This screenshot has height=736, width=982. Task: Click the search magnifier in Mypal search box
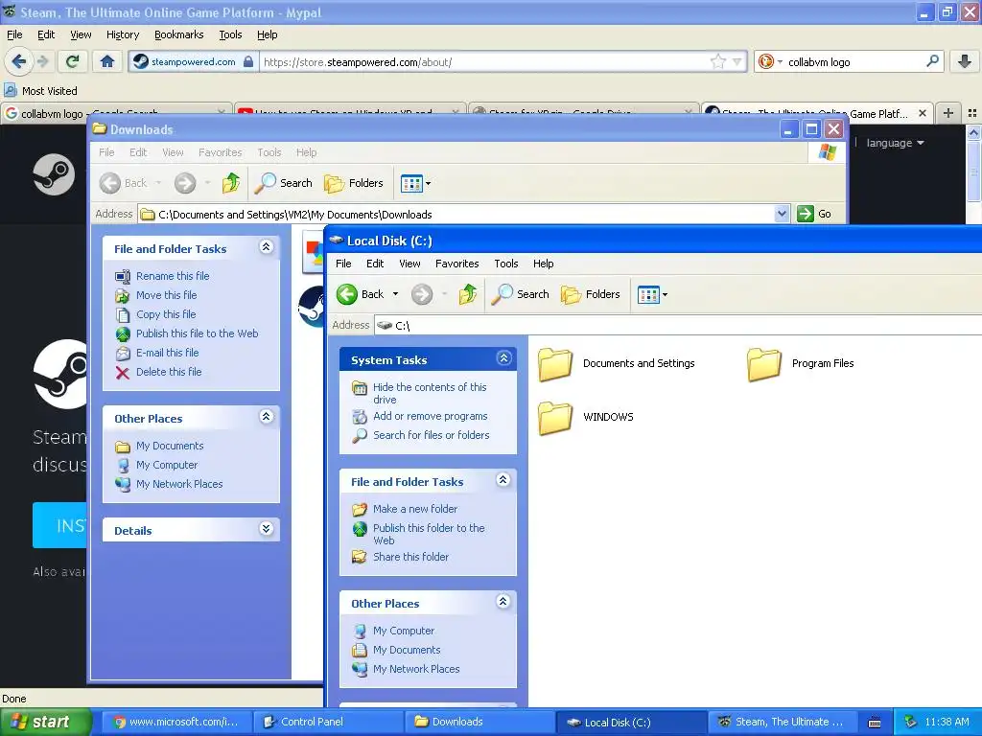point(932,61)
